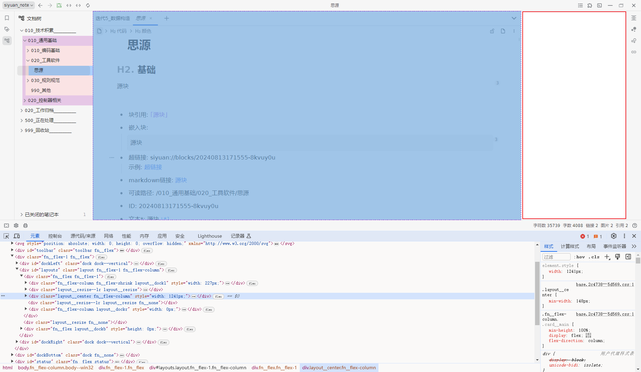Open the backlinks link icon in right dock
Screen dimensions: 641x372
(634, 52)
